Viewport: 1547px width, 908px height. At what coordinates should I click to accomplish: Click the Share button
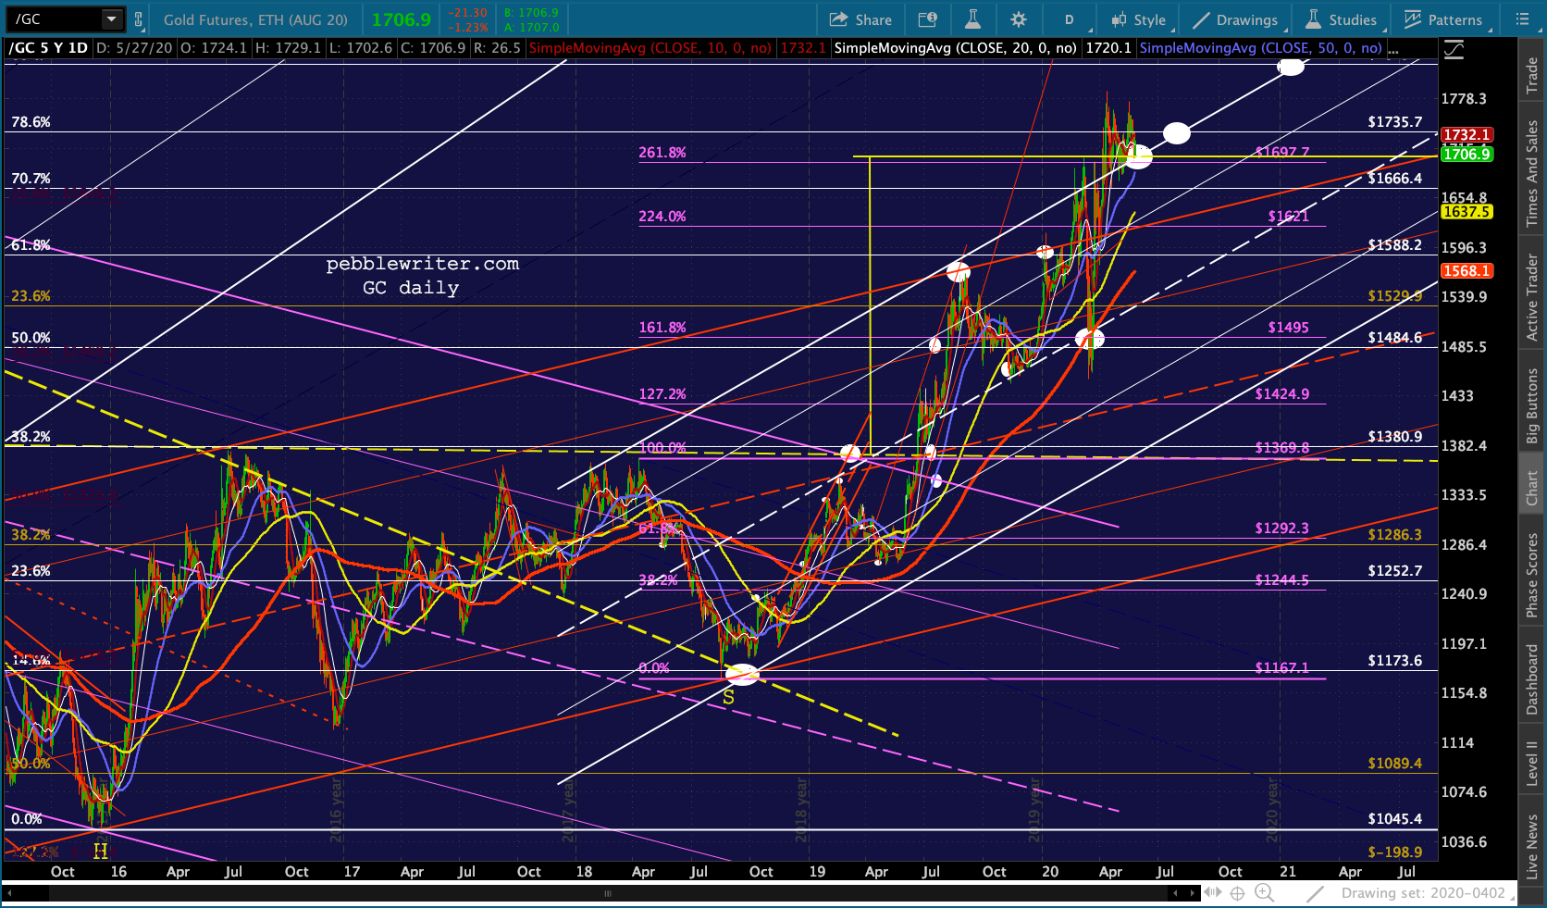pyautogui.click(x=860, y=19)
